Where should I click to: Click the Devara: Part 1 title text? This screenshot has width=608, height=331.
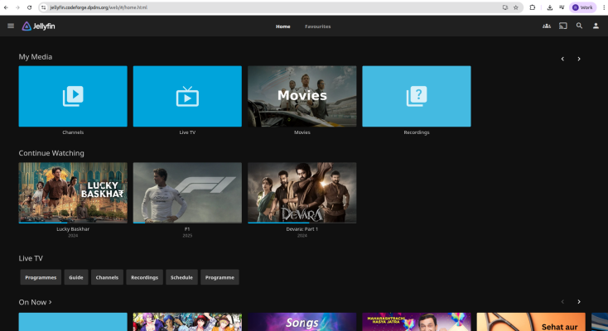click(302, 229)
